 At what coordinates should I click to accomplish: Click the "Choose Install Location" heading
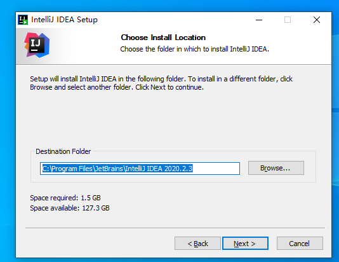coord(163,38)
